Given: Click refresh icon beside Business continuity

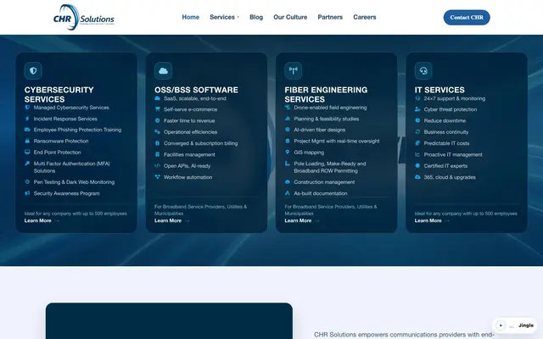Looking at the screenshot, I should pos(417,131).
